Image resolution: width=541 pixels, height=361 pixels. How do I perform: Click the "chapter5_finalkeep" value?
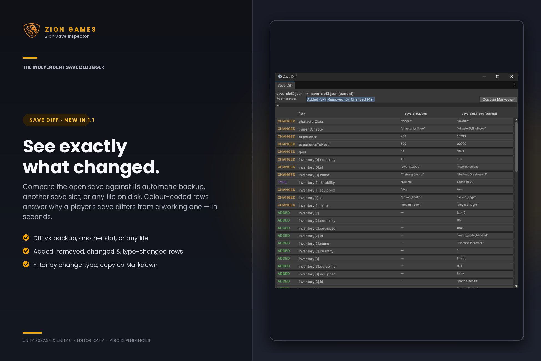471,129
